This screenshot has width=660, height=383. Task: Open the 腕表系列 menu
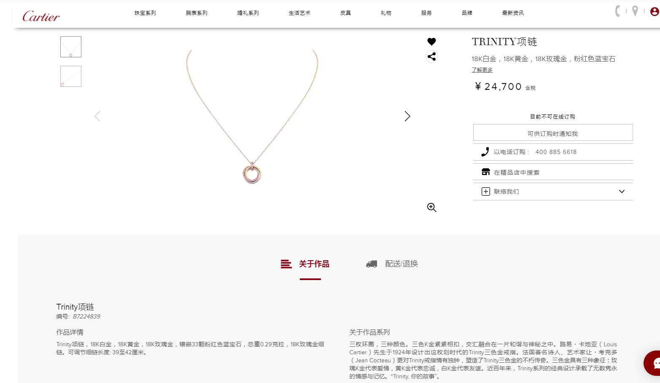[197, 13]
